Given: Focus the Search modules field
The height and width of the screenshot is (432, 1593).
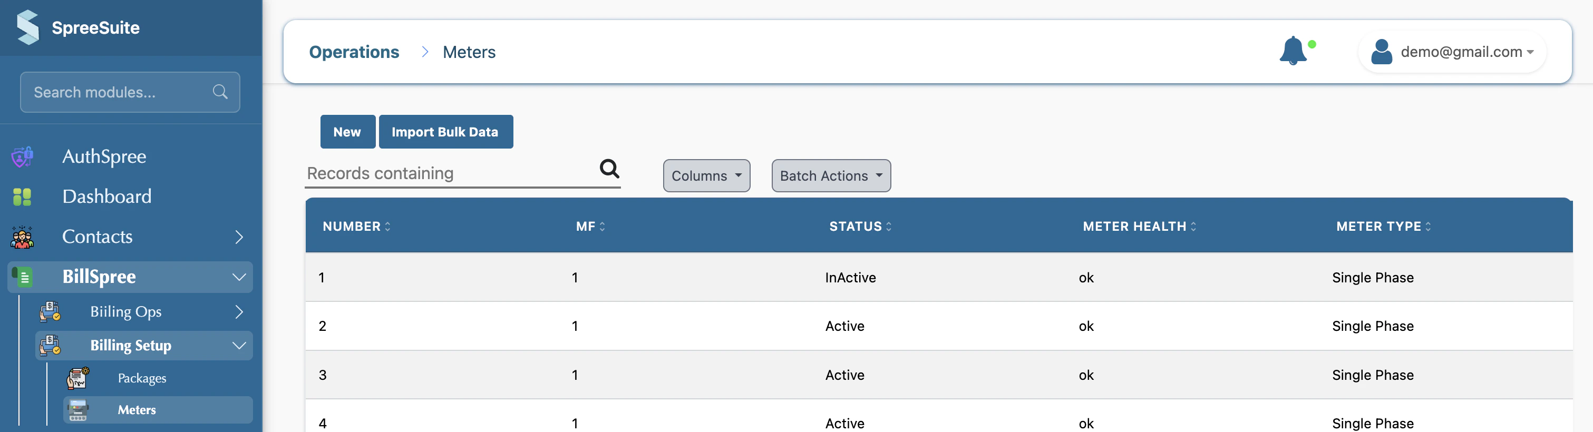Looking at the screenshot, I should [x=130, y=92].
